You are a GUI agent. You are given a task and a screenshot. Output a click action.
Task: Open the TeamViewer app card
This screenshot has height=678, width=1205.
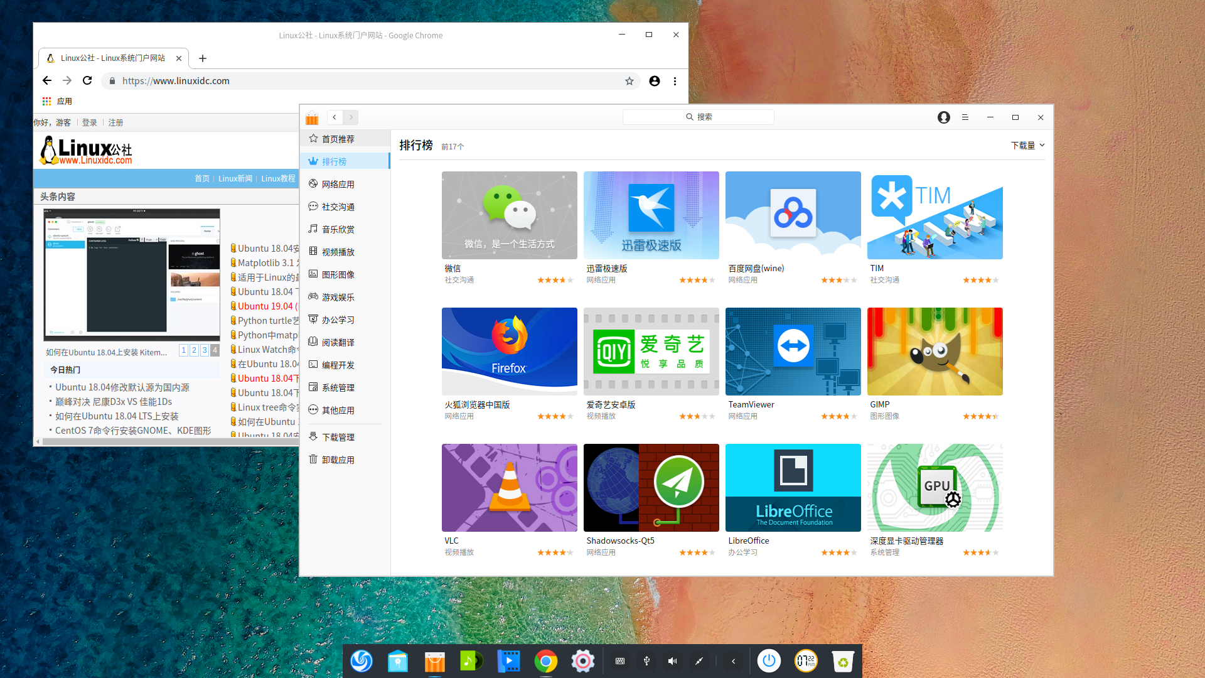point(793,364)
